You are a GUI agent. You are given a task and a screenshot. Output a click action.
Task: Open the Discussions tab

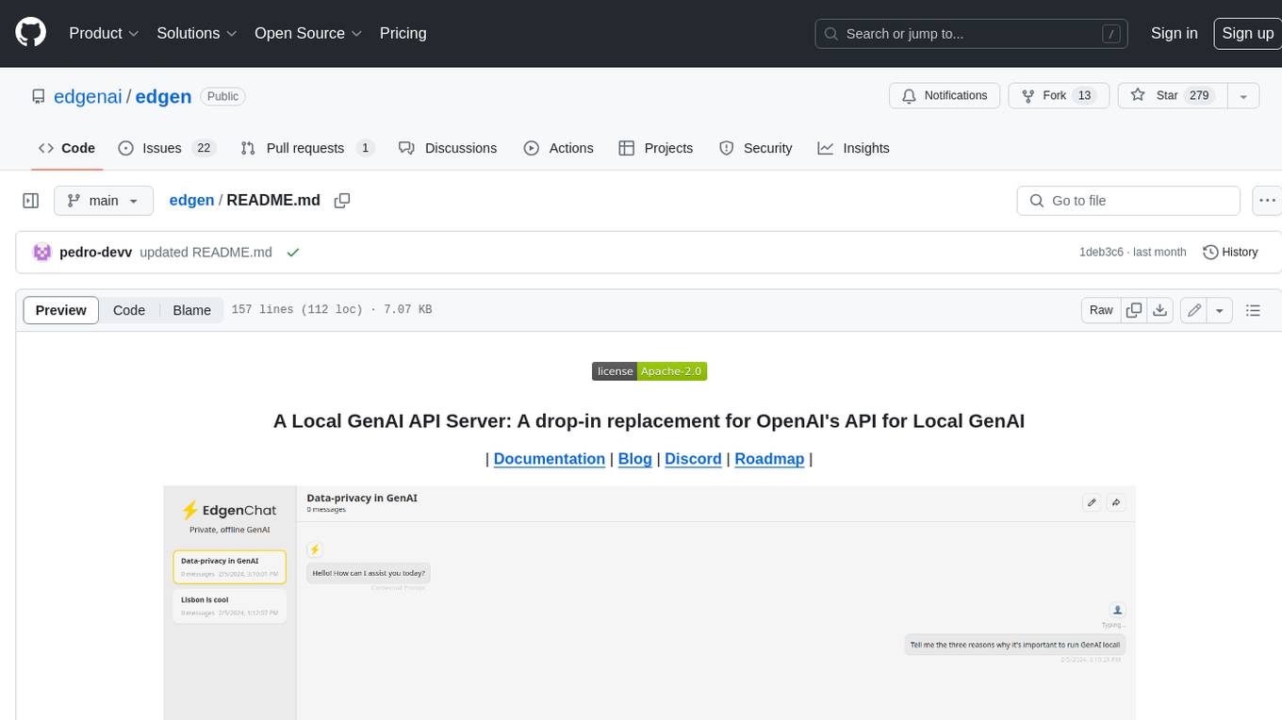(x=448, y=148)
